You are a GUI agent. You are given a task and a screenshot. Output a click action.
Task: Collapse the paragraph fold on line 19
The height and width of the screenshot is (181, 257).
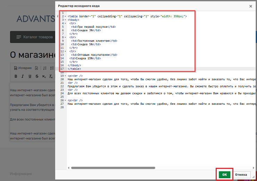(x=65, y=76)
